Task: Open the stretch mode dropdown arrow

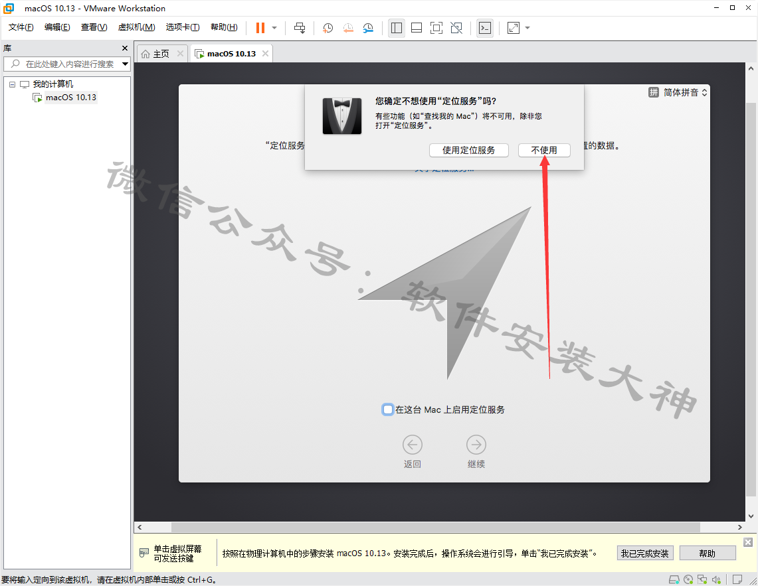Action: tap(527, 28)
